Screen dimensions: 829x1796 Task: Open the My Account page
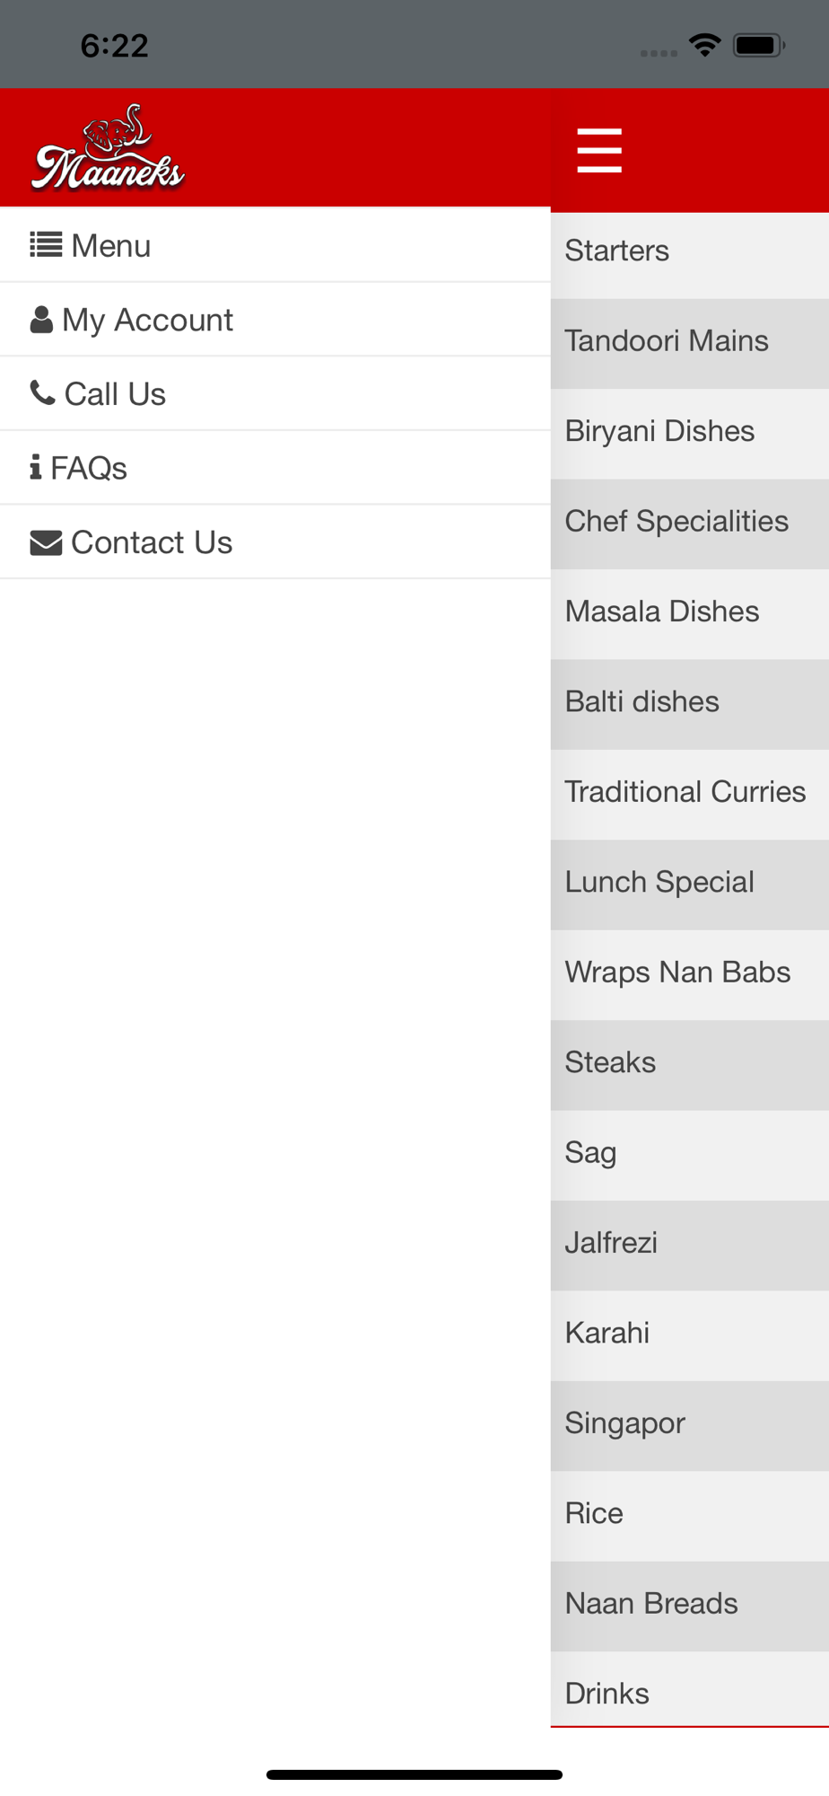[x=147, y=320]
